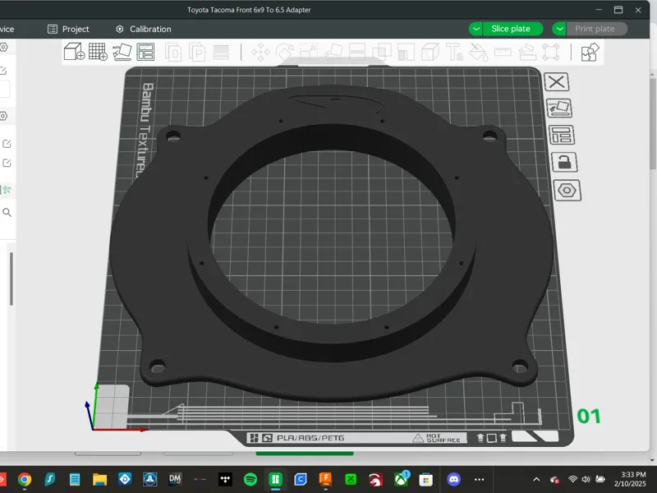Switch to the Calibration tab
The height and width of the screenshot is (493, 657).
click(x=143, y=29)
